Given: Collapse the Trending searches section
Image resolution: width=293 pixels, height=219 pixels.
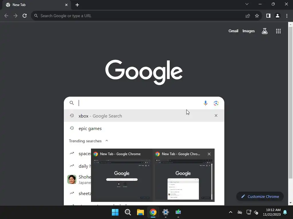Looking at the screenshot, I should click(107, 141).
